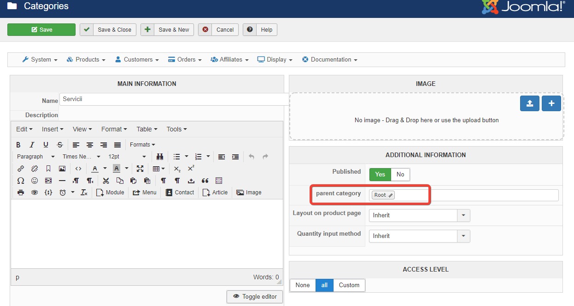Click the strikethrough formatting icon

pyautogui.click(x=59, y=145)
